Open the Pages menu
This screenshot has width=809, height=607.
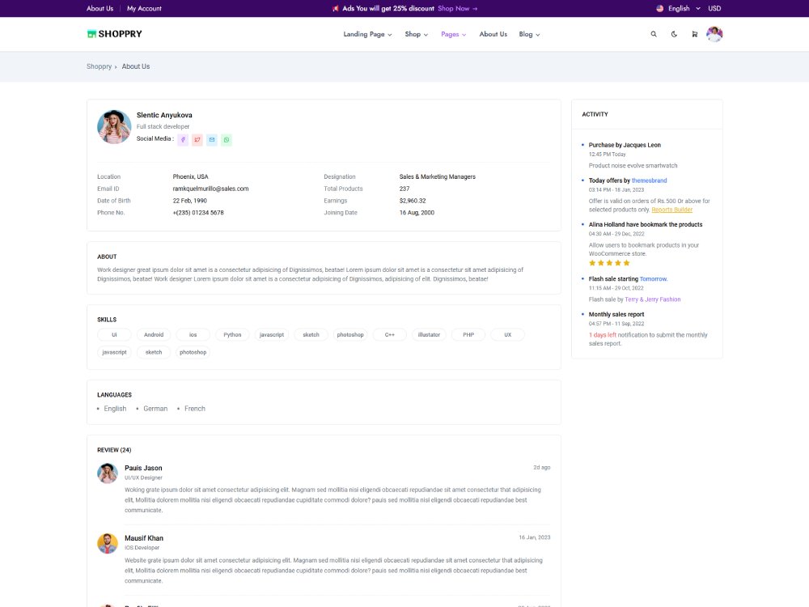tap(453, 34)
